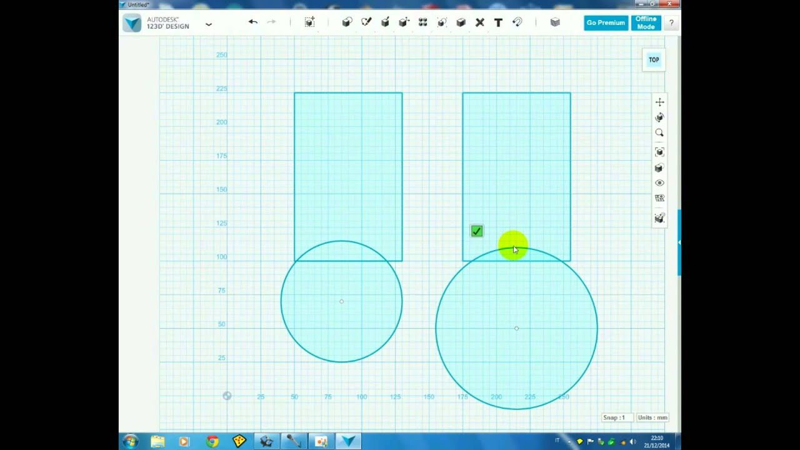Open materials and outlines view style
This screenshot has height=450, width=800.
(659, 167)
